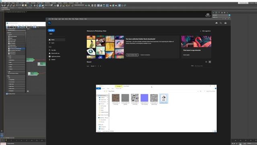
Task: Open the selection filter dropdown in 3ds Max
Action: [18, 5]
